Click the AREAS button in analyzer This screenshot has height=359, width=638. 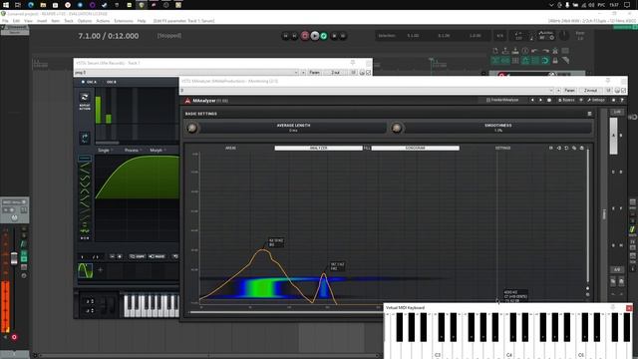coord(230,149)
